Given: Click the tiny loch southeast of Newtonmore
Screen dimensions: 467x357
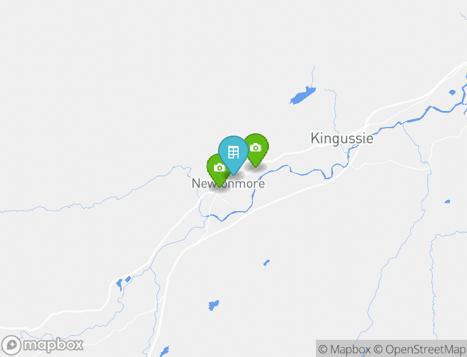Looking at the screenshot, I should click(266, 263).
